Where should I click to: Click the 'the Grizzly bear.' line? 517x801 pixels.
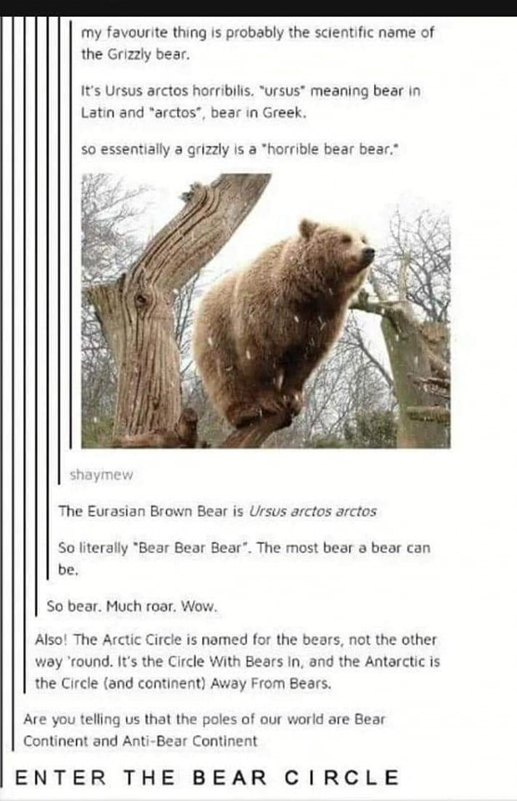pyautogui.click(x=135, y=55)
